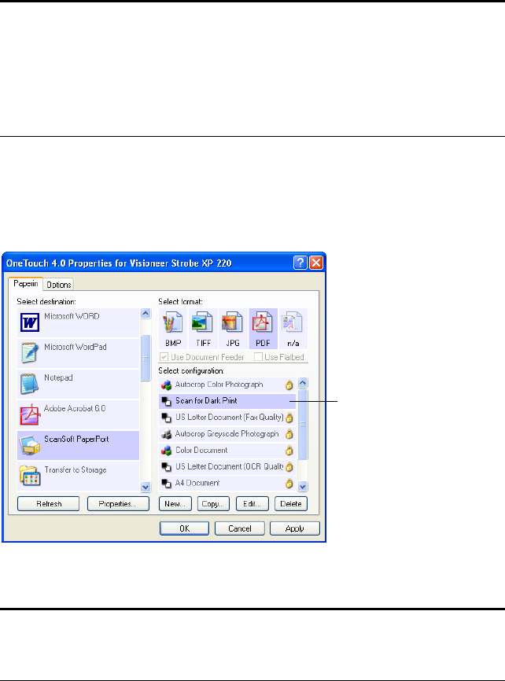
Task: Click the Edit configuration button
Action: (252, 504)
